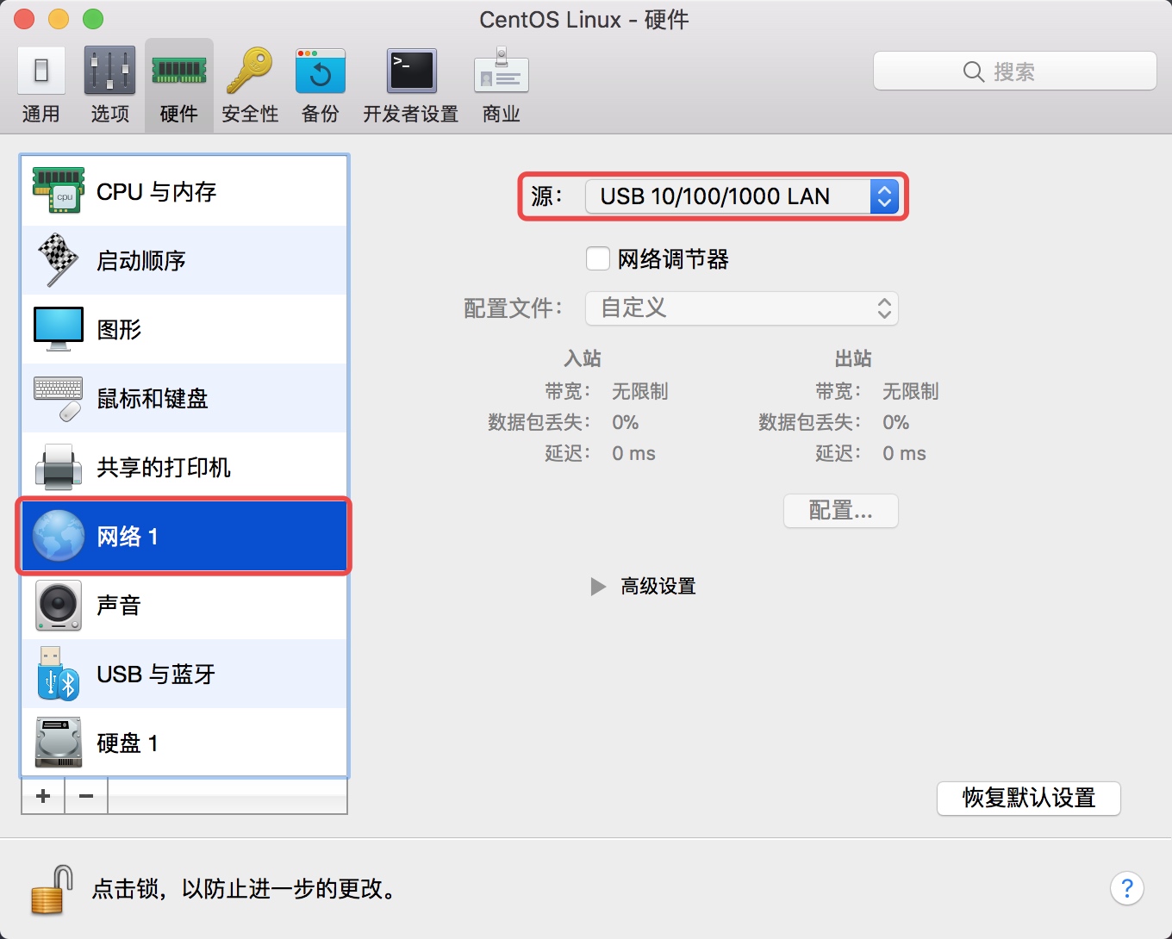This screenshot has height=939, width=1172.
Task: Select 鼠标和键盘 item
Action: point(184,398)
